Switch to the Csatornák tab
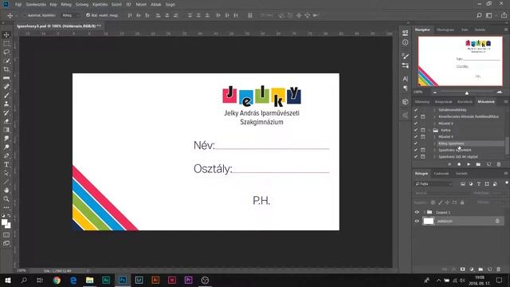The height and width of the screenshot is (287, 510). pos(441,174)
